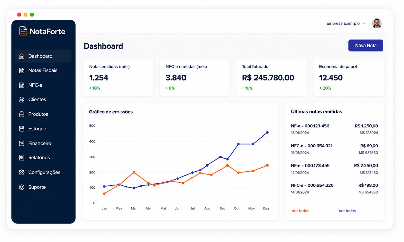Click the Configurações gear icon
This screenshot has width=404, height=242.
click(x=22, y=172)
